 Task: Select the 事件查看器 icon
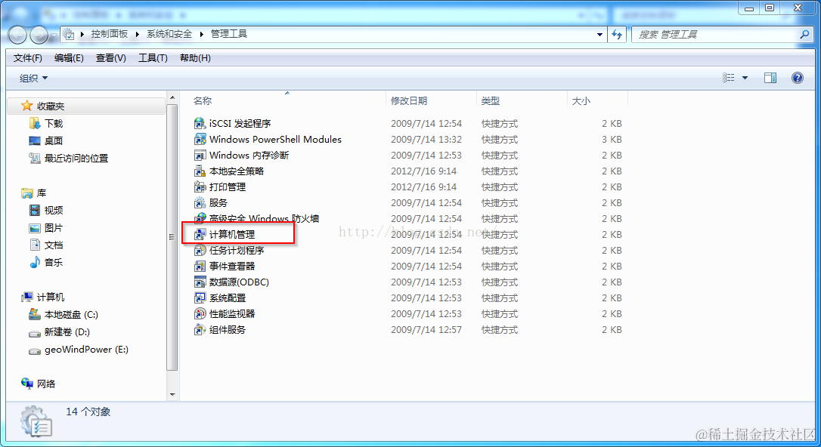(x=200, y=266)
